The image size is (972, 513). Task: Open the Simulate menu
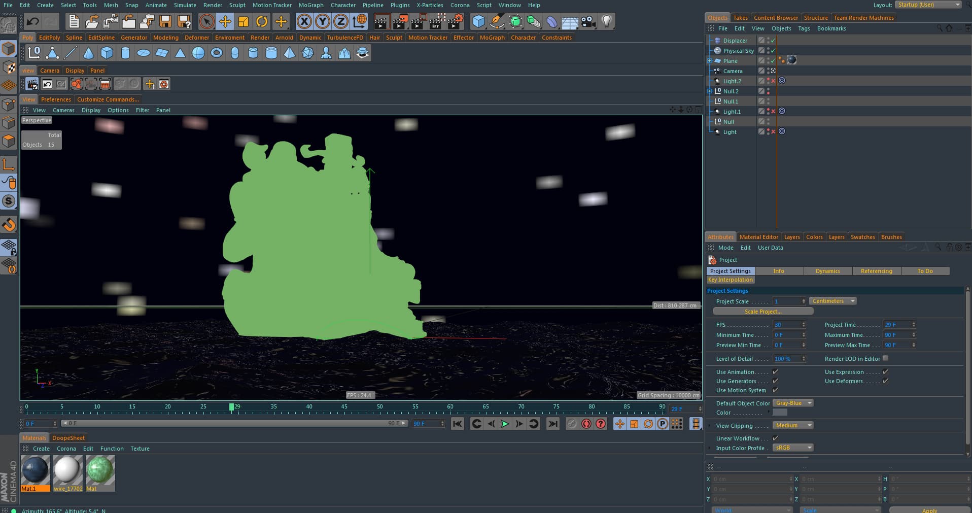click(x=185, y=5)
